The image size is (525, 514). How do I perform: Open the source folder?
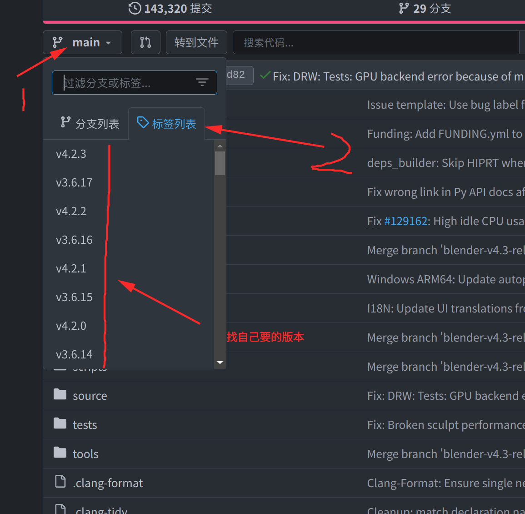(90, 396)
